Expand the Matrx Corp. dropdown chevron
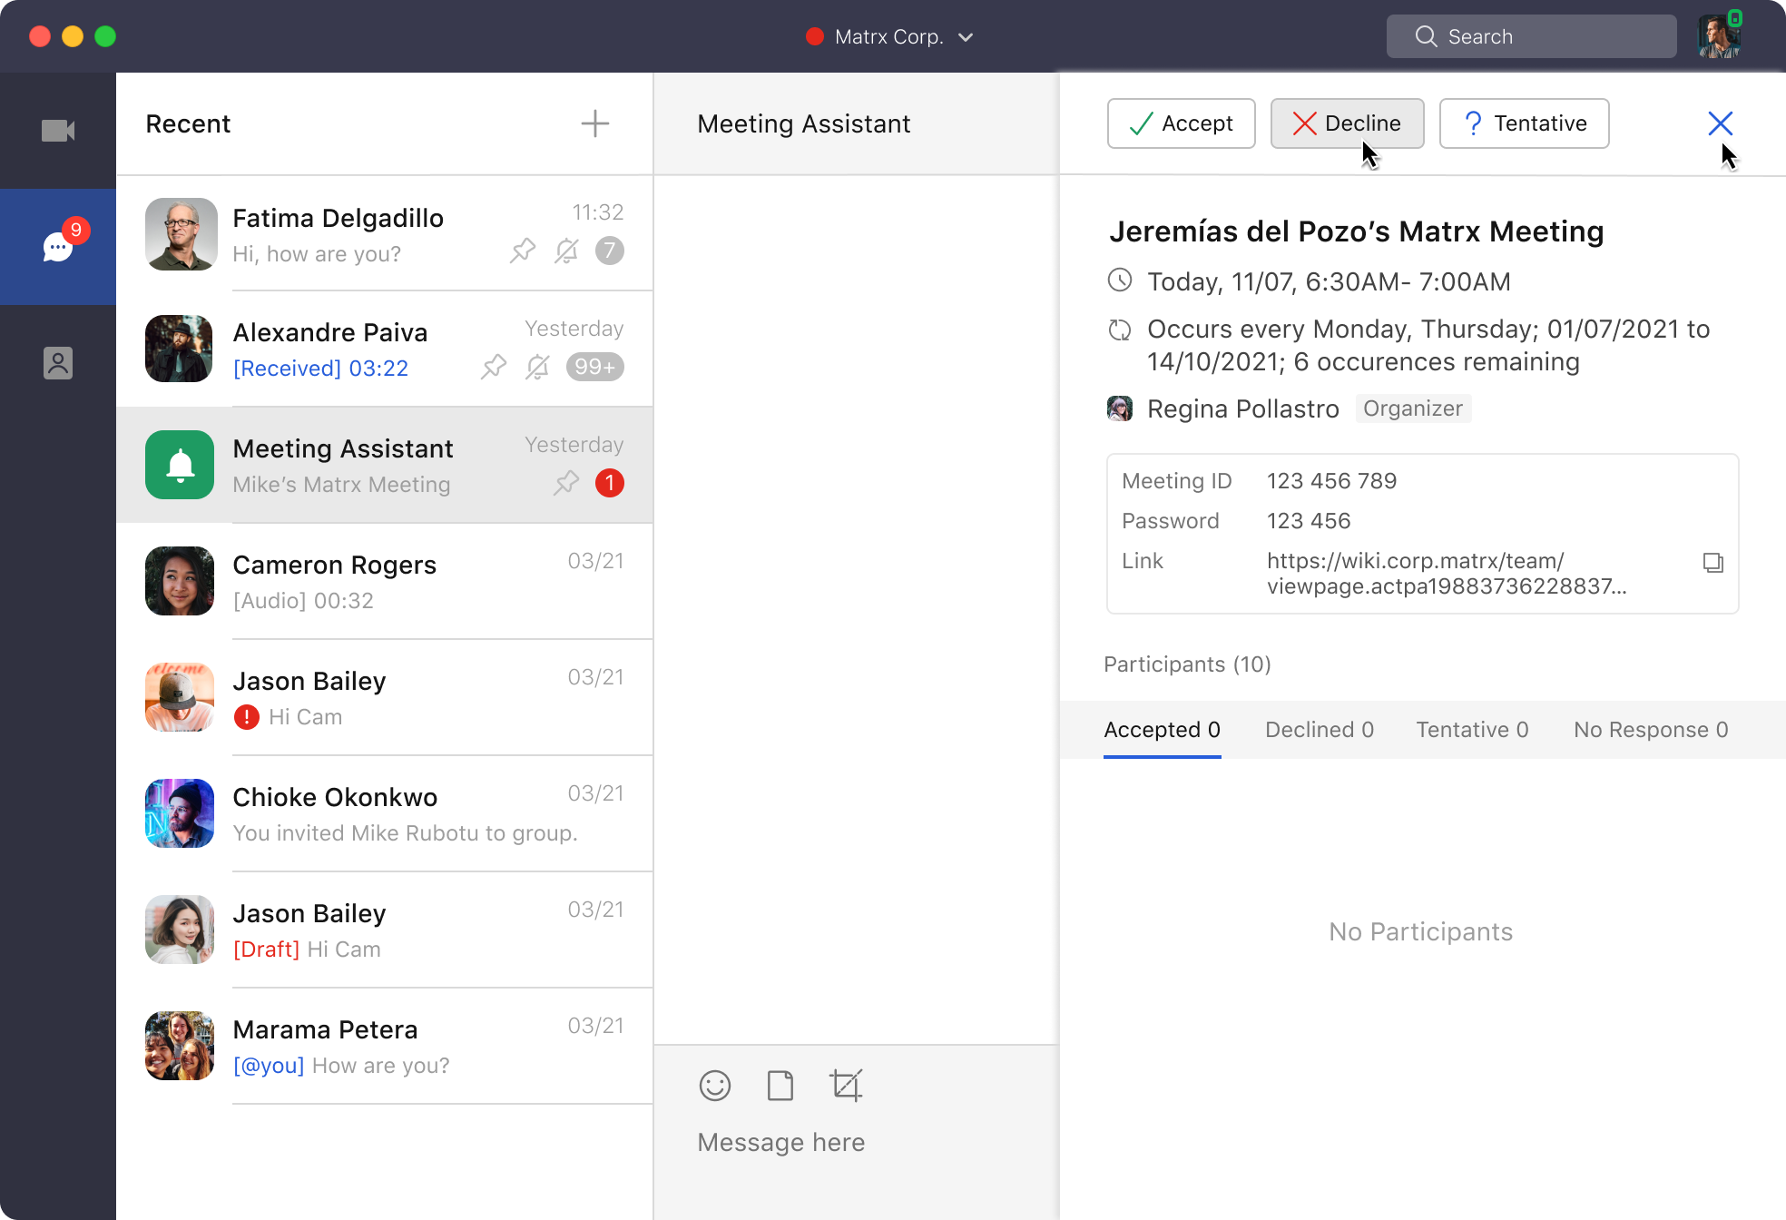The image size is (1786, 1220). pos(966,37)
